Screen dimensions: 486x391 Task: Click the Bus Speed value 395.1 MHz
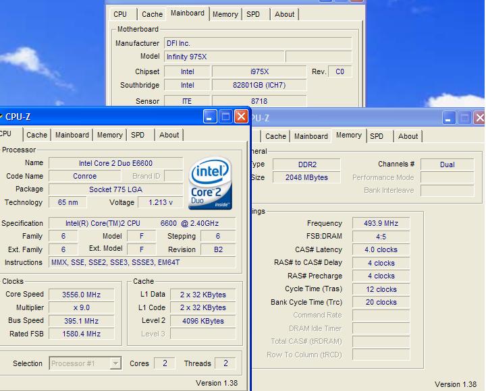click(82, 321)
